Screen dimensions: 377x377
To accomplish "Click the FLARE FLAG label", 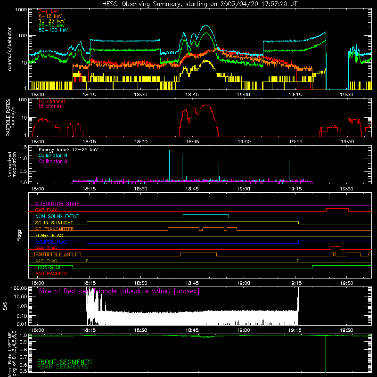I will (x=49, y=235).
